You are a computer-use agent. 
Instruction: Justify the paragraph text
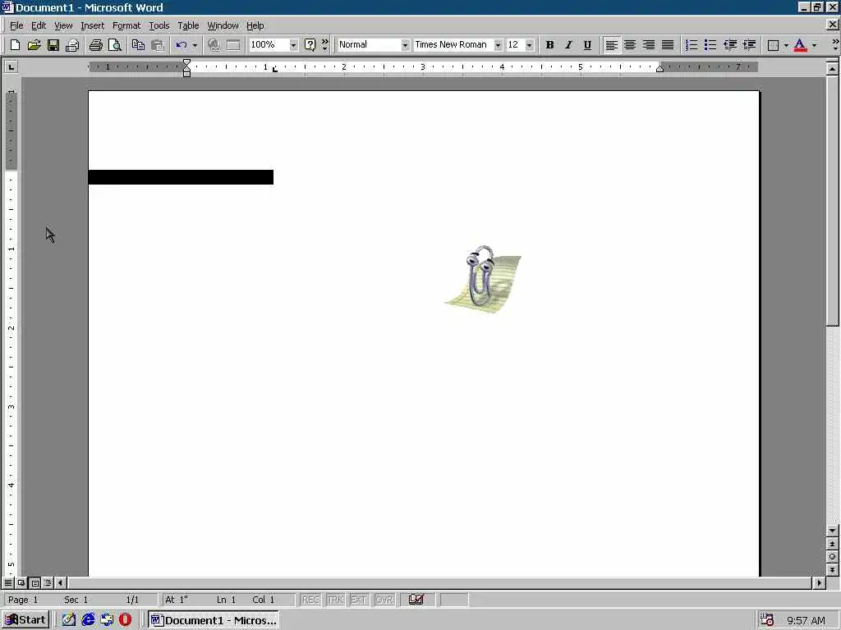coord(668,45)
